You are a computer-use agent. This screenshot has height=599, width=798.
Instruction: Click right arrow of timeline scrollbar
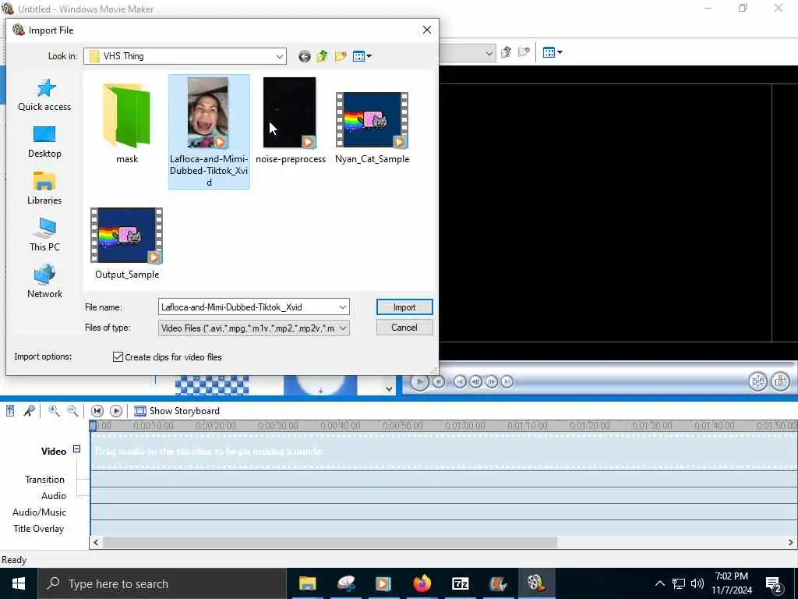792,543
